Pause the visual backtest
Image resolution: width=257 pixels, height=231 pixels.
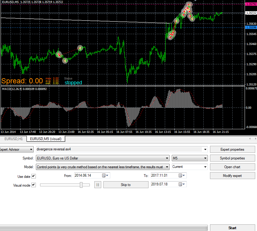98,185
